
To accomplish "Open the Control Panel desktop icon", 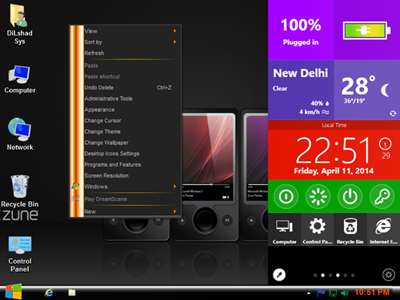I will [19, 253].
